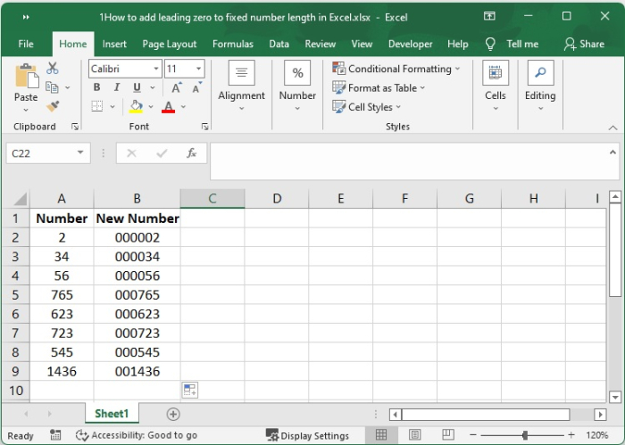This screenshot has height=445, width=625.
Task: Select the Format Painter brush
Action: coord(53,106)
